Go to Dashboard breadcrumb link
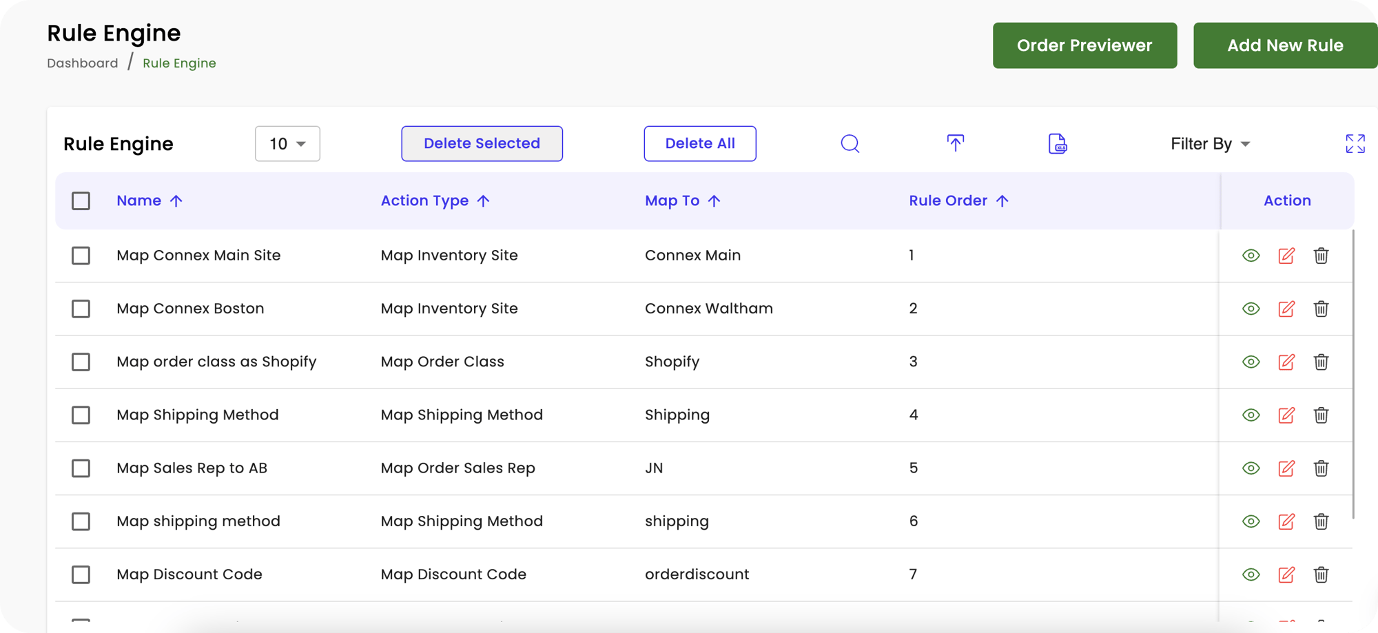Image resolution: width=1378 pixels, height=633 pixels. click(x=83, y=63)
